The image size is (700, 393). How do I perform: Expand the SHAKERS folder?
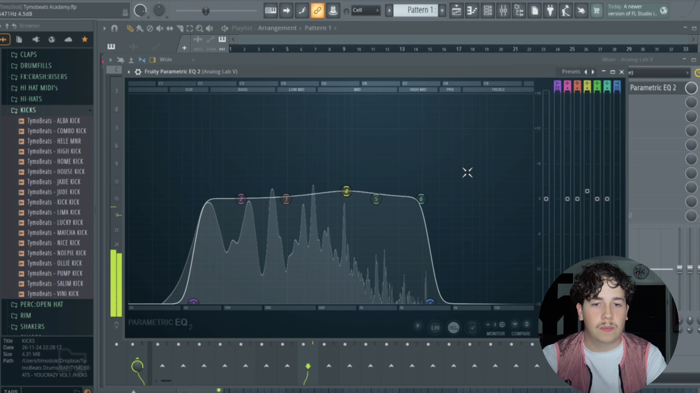[x=32, y=327]
